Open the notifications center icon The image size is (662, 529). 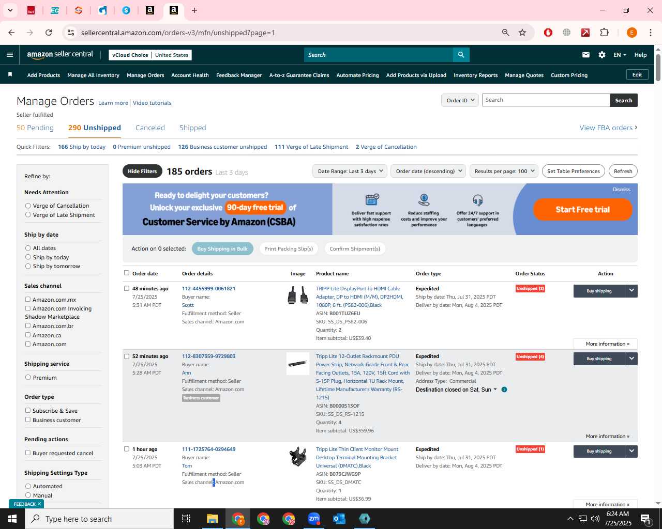(x=645, y=519)
